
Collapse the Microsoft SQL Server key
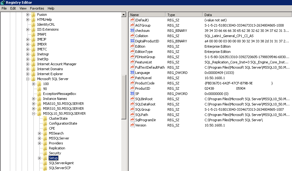click(28, 79)
